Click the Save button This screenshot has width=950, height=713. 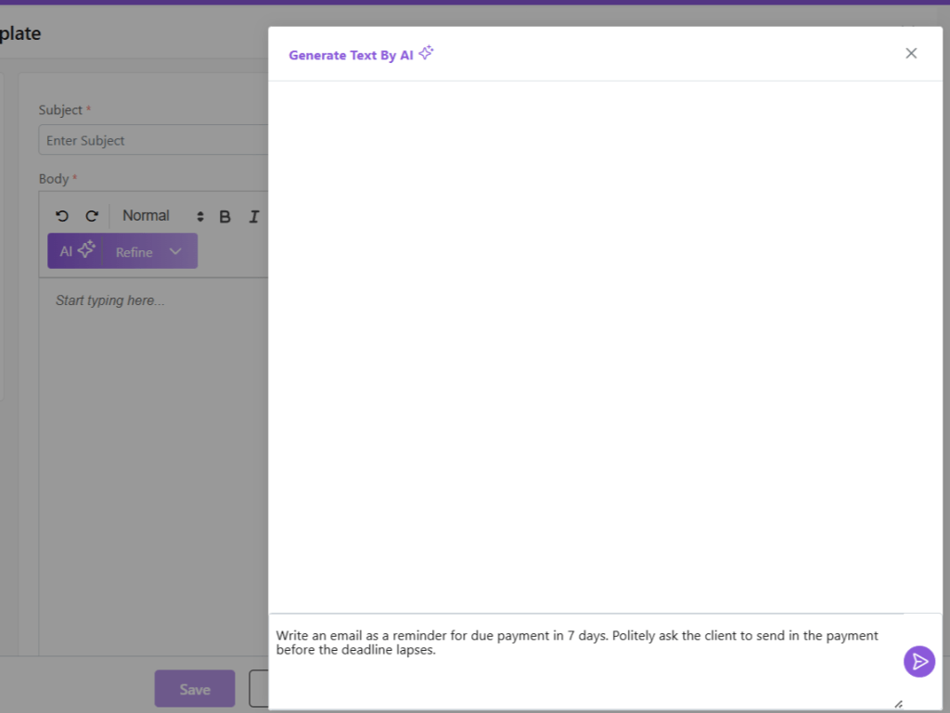(x=195, y=689)
